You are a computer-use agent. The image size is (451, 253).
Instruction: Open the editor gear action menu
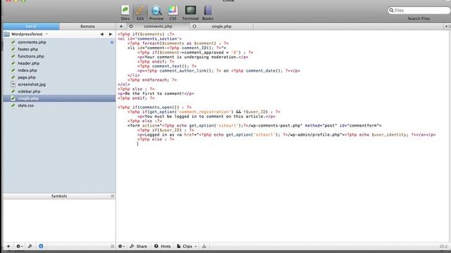coord(121,246)
